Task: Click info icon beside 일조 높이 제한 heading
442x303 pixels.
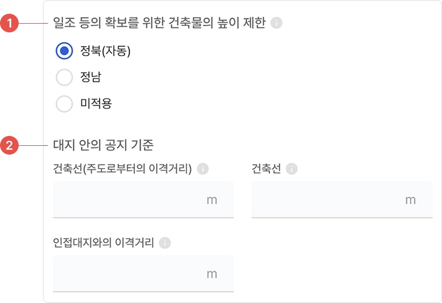Action: point(277,23)
